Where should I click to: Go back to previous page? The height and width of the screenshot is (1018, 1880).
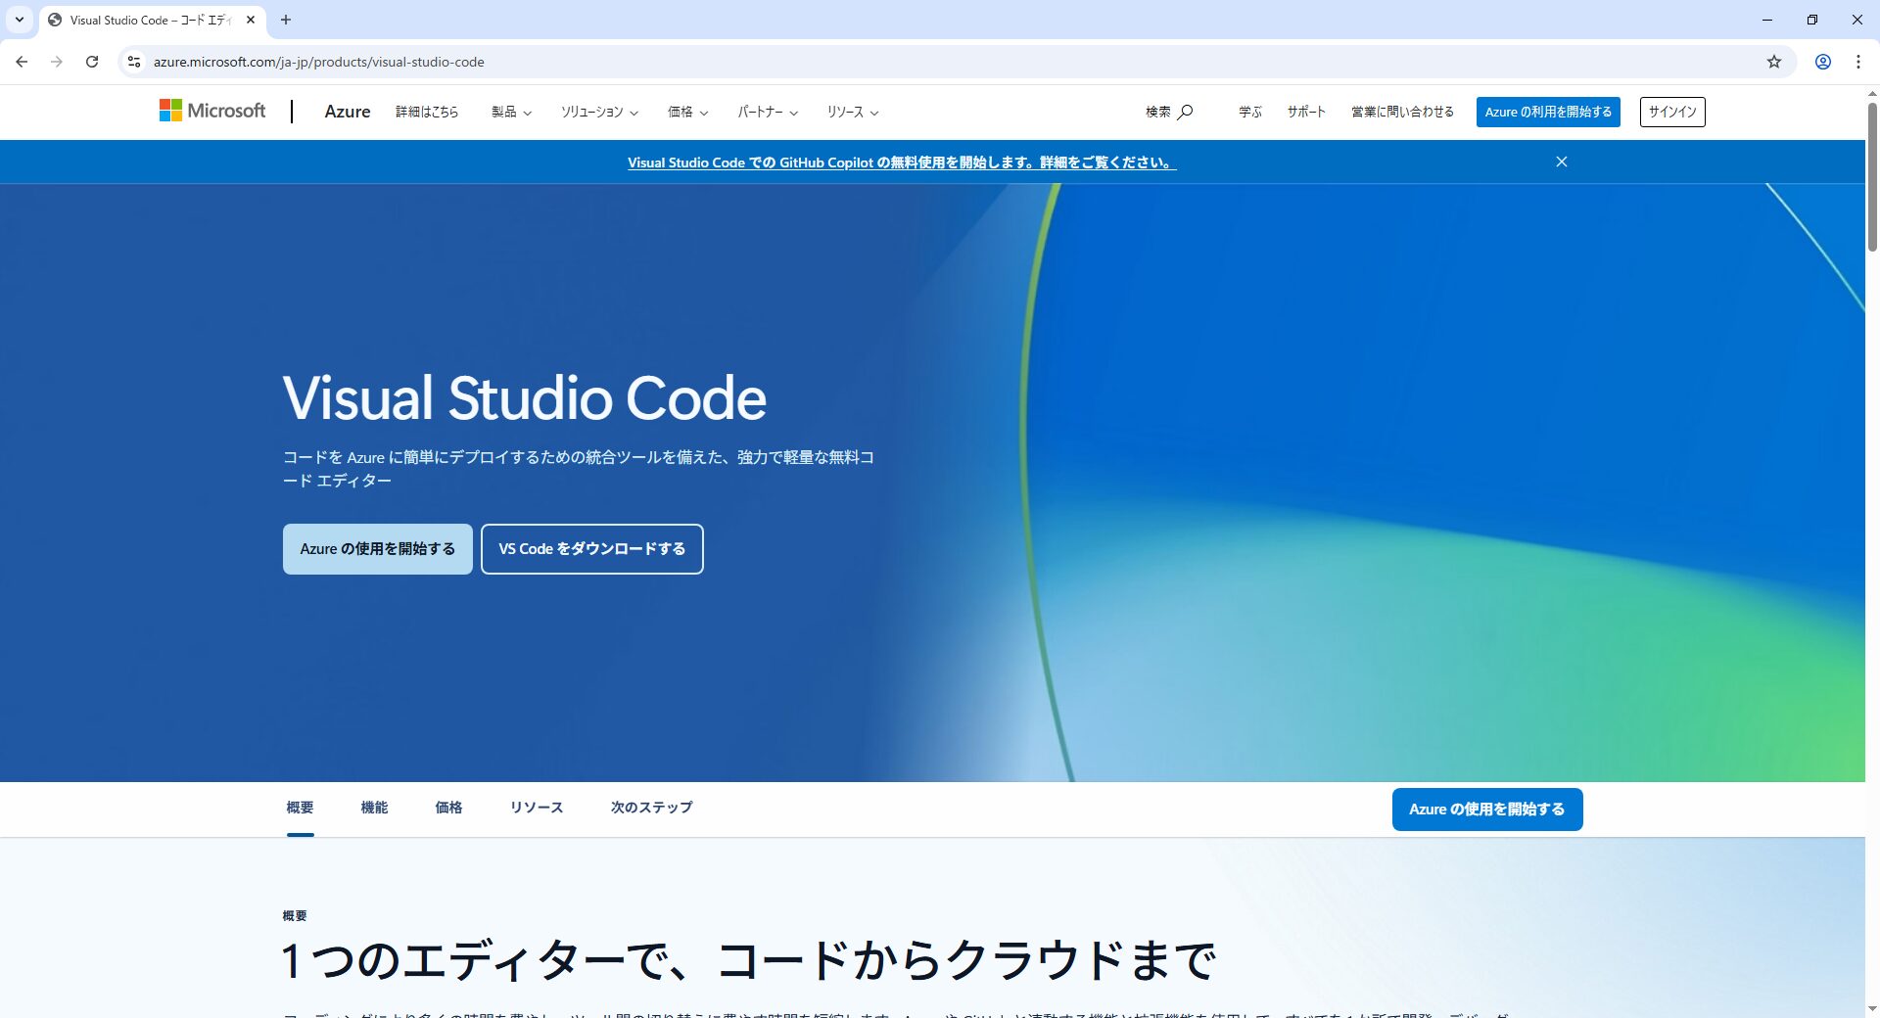(22, 62)
